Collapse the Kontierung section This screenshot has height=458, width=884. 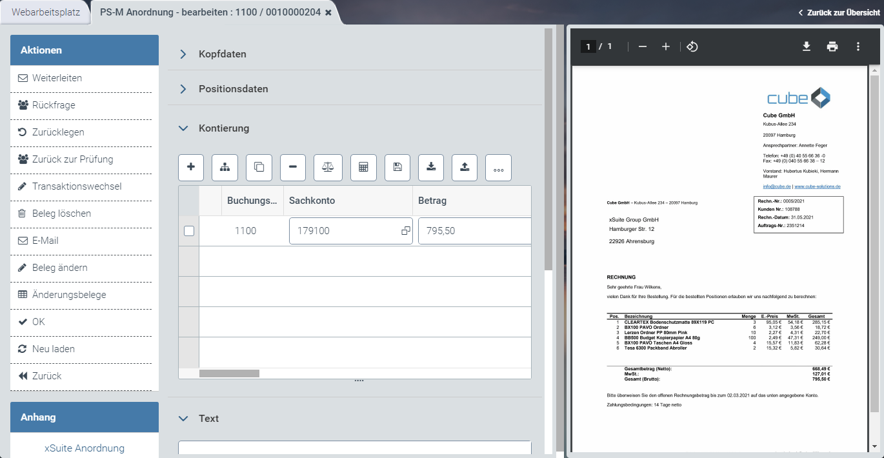point(183,128)
